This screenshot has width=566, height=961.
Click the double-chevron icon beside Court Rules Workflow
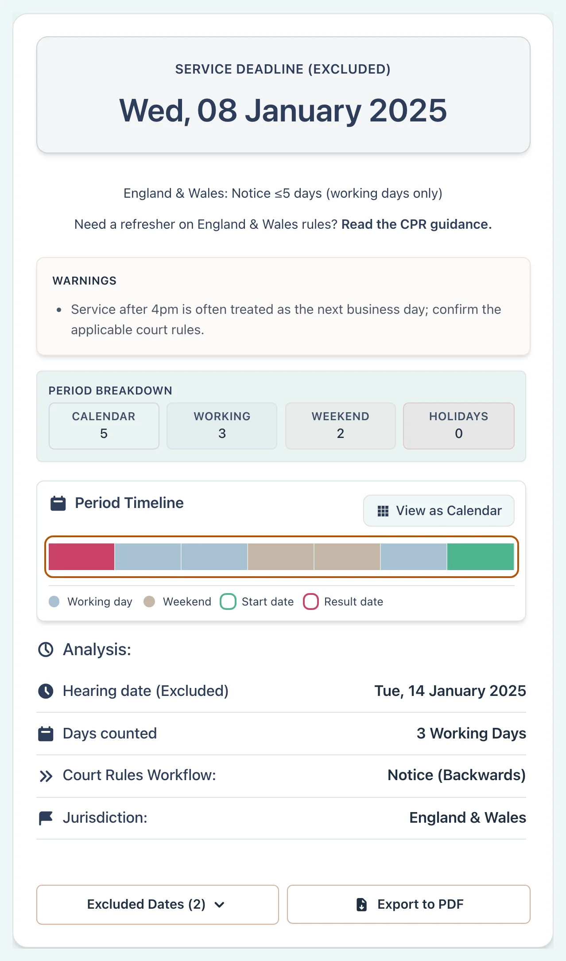[x=46, y=776]
